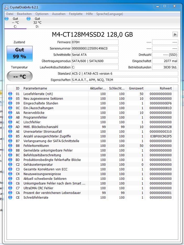Click the Schnittstelle field Serial ATA

(x=95, y=55)
